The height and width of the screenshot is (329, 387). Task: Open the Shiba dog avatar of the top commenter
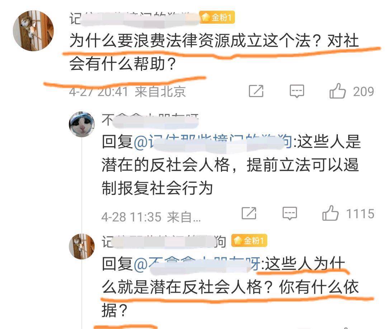33,30
